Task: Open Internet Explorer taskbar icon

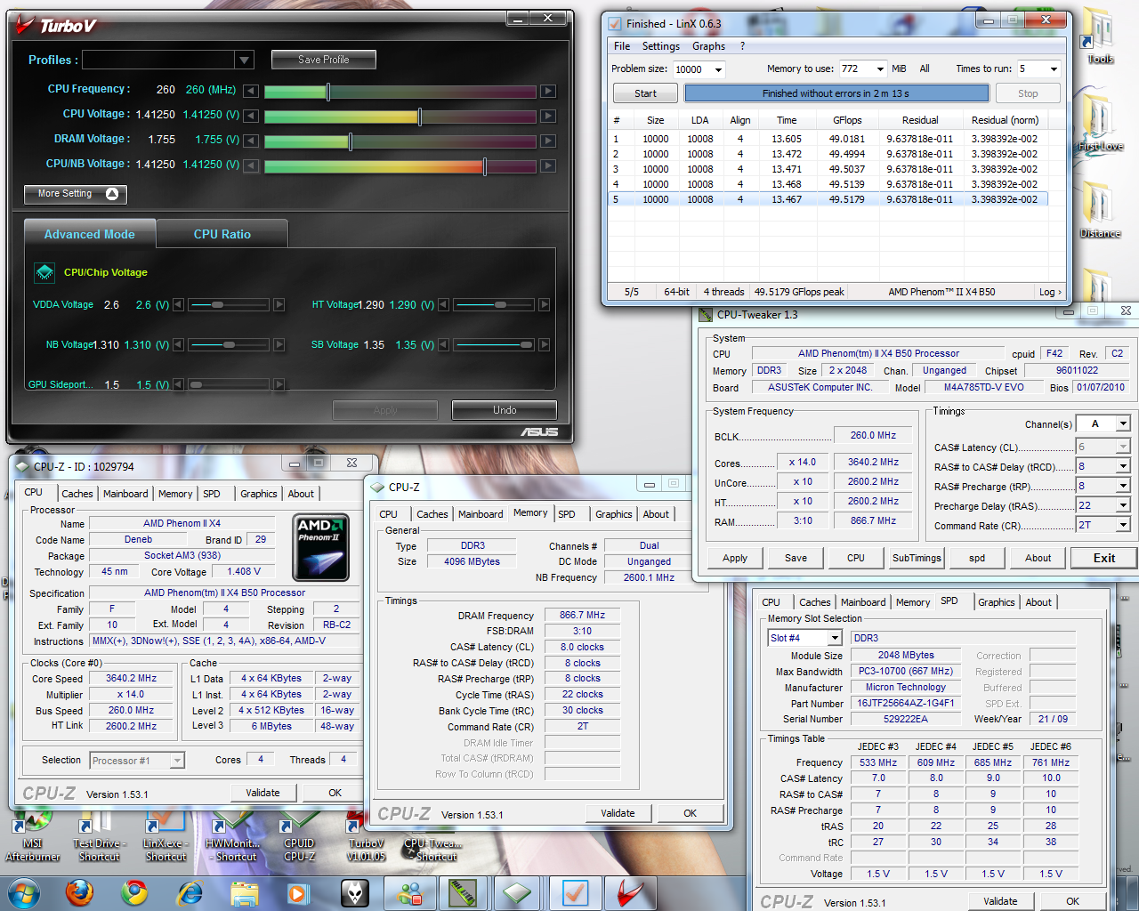Action: (x=189, y=891)
